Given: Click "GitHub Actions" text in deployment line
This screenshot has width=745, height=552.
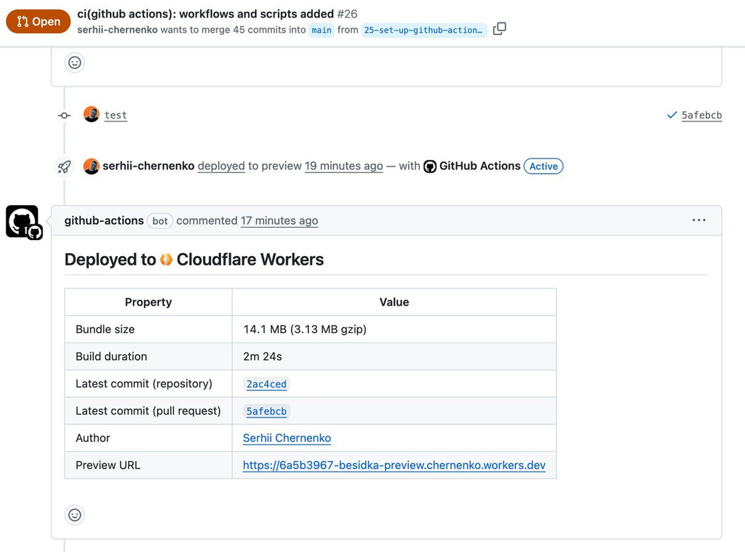Looking at the screenshot, I should (x=480, y=167).
